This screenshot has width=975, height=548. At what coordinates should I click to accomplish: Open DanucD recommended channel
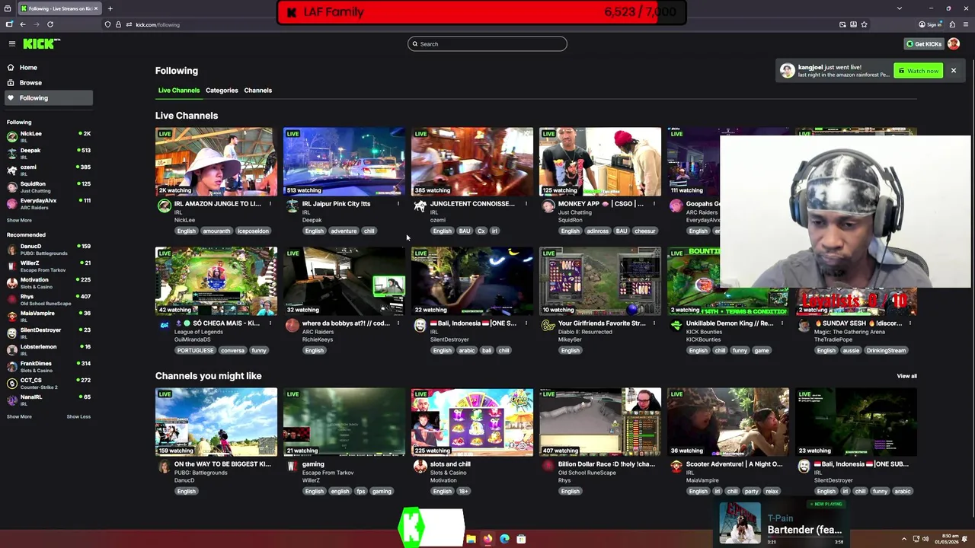pos(48,250)
